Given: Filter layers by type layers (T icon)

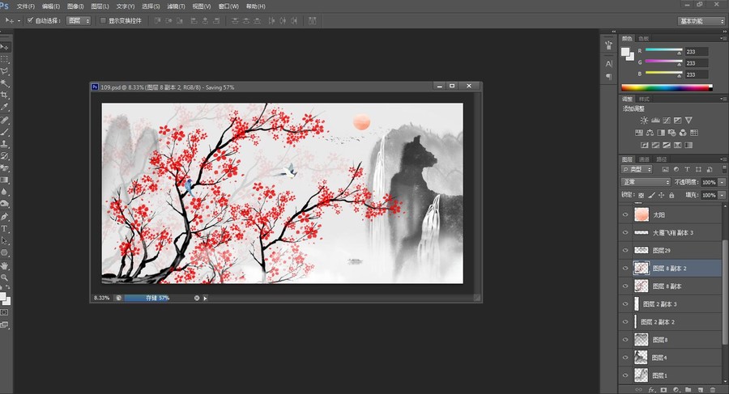Looking at the screenshot, I should tap(687, 170).
